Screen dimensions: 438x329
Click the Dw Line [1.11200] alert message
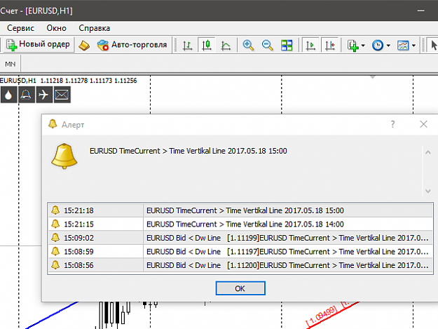tap(287, 265)
